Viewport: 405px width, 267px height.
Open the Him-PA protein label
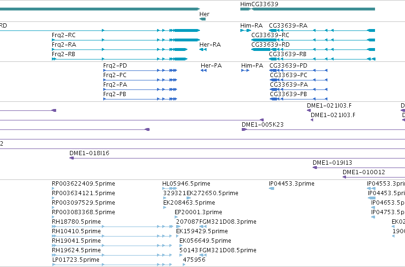tap(252, 66)
